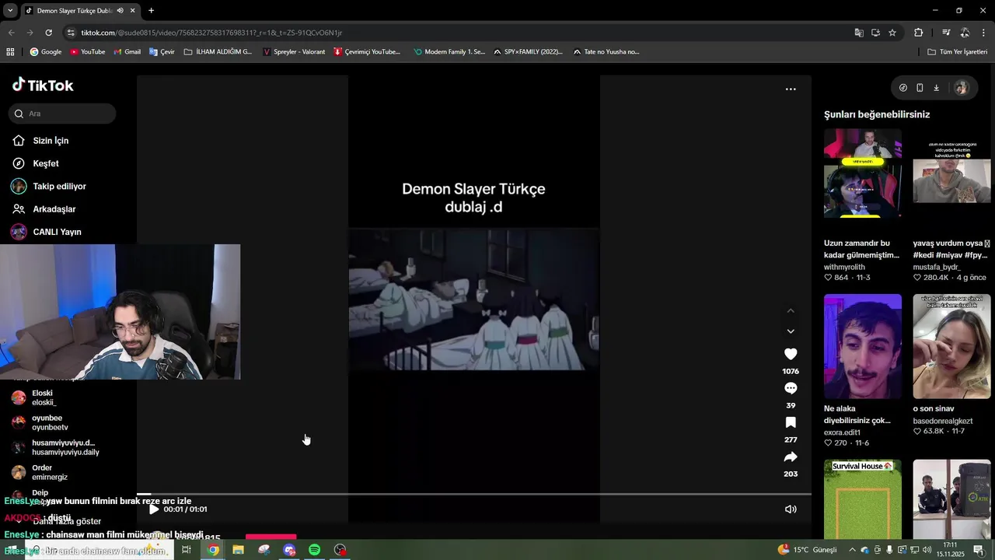Open 'yavaş vurdum oysa' cat video thumbnail
The width and height of the screenshot is (995, 560).
pos(951,181)
